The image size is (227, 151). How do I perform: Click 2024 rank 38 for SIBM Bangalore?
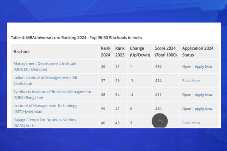[103, 95]
